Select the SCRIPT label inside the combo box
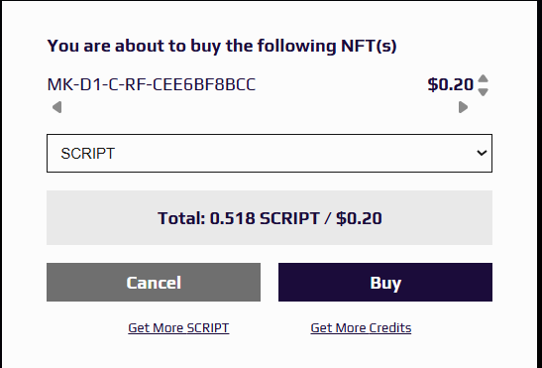Screen dimensions: 542x368 (x=88, y=154)
